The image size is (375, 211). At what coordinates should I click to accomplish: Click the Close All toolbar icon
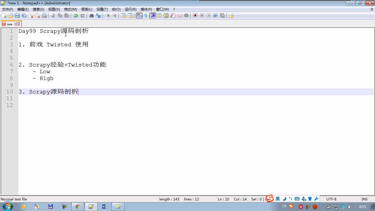(37, 16)
